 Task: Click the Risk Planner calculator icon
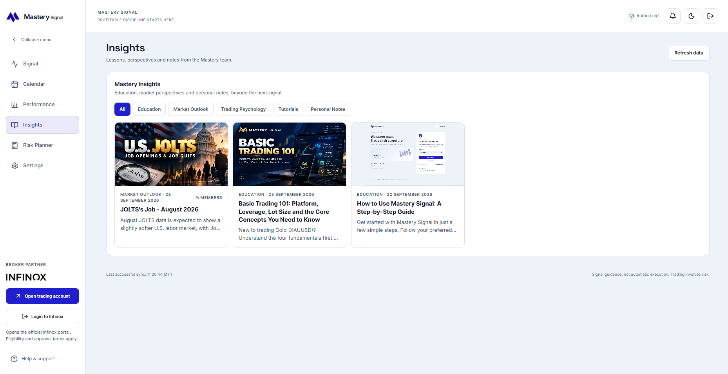click(x=15, y=145)
